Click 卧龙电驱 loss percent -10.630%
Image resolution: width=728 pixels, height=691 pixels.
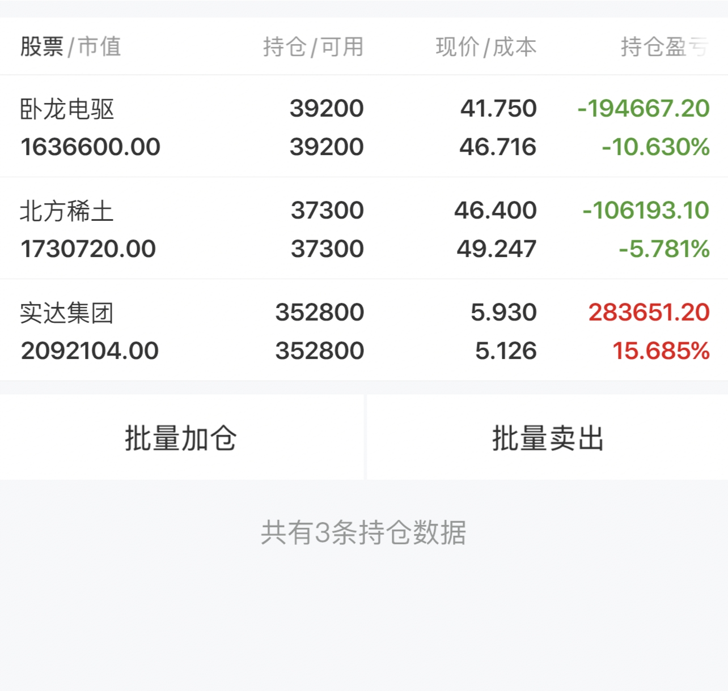(655, 147)
